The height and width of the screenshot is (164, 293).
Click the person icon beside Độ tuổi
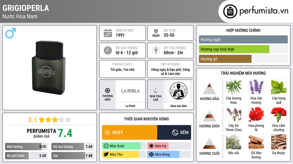tap(156, 33)
